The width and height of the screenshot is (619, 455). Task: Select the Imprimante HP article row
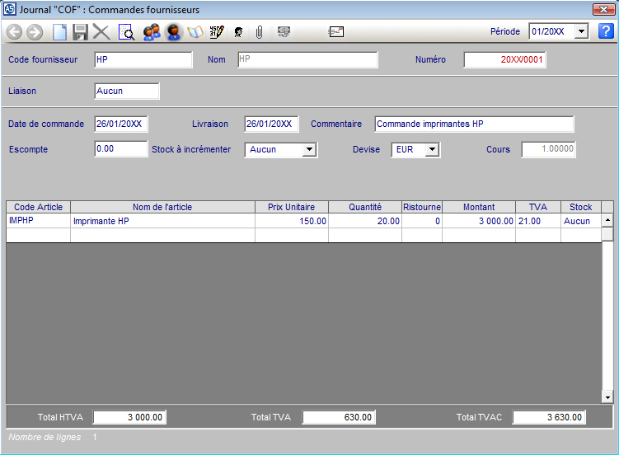coord(162,222)
